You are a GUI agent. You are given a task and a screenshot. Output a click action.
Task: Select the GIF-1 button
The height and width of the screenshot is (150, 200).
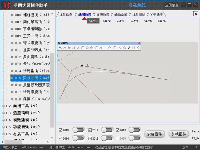[x=93, y=21]
